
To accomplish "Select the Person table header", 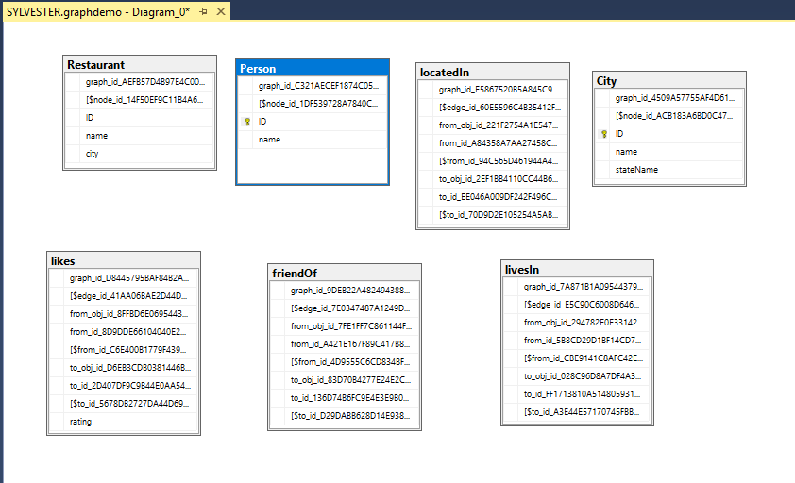I will [x=312, y=68].
